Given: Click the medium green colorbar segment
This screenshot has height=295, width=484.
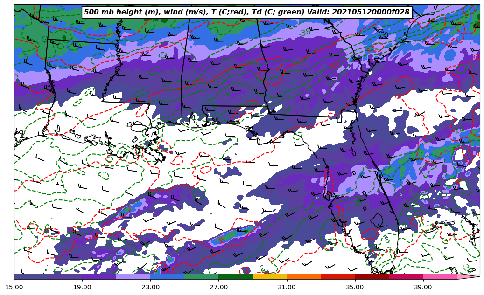Looking at the screenshot, I should (x=201, y=276).
